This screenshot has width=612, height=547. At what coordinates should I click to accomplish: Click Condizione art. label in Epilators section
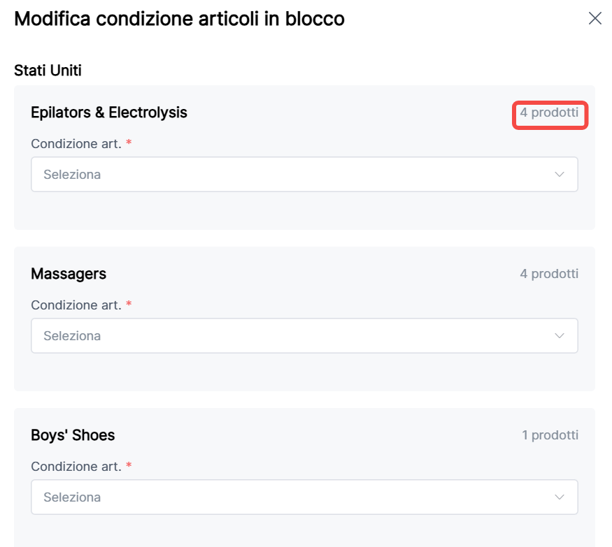click(x=76, y=144)
